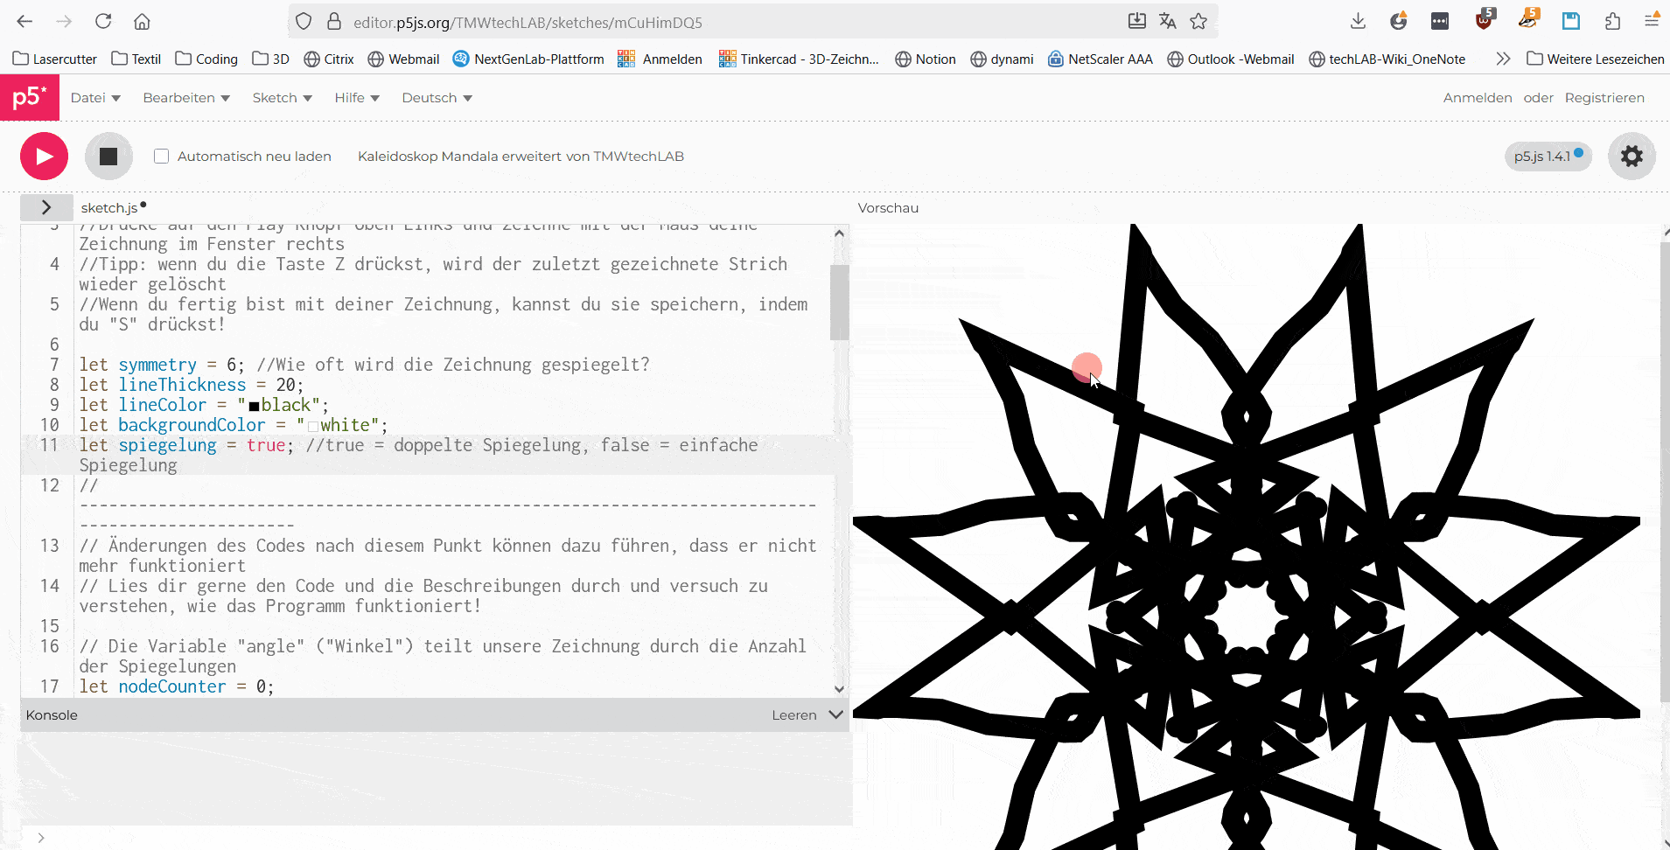Image resolution: width=1670 pixels, height=850 pixels.
Task: Switch to the sketch.js tab
Action: [110, 207]
